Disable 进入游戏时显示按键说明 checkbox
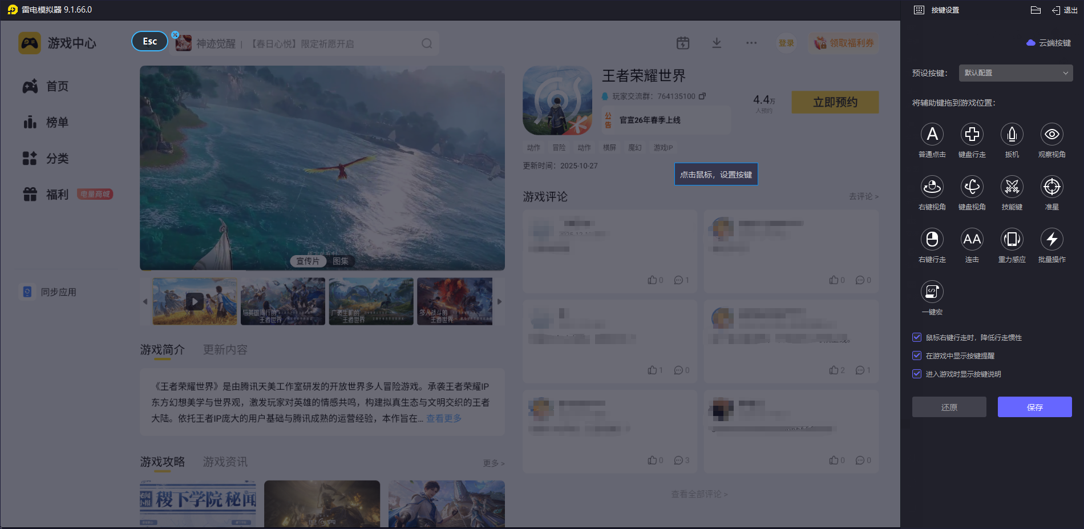The image size is (1084, 529). [917, 374]
